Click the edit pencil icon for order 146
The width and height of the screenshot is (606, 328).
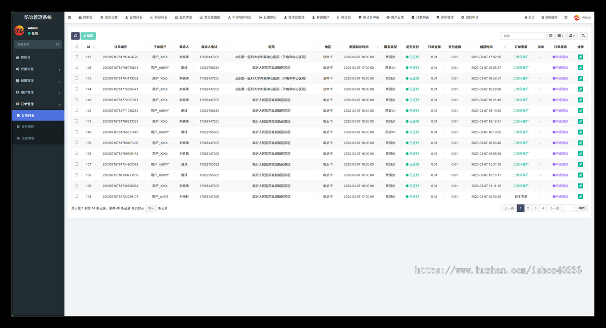click(580, 68)
